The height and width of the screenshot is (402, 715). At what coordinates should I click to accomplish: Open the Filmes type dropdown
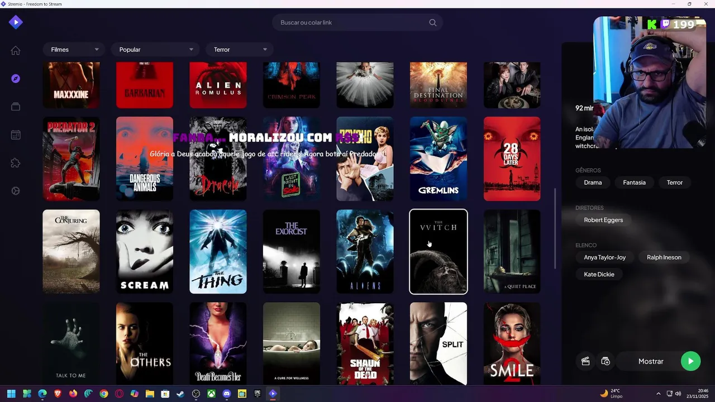74,50
